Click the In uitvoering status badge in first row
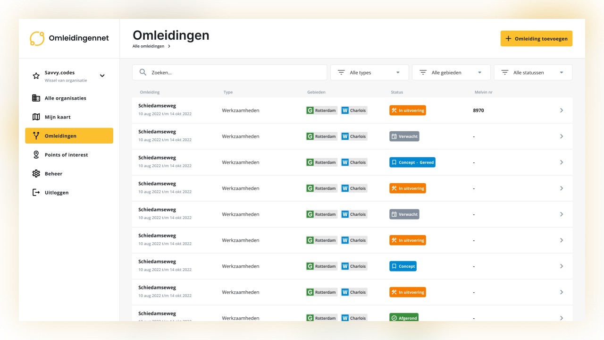 408,110
